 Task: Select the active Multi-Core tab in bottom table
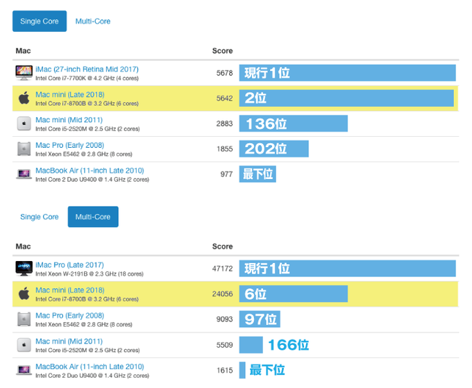coord(93,217)
